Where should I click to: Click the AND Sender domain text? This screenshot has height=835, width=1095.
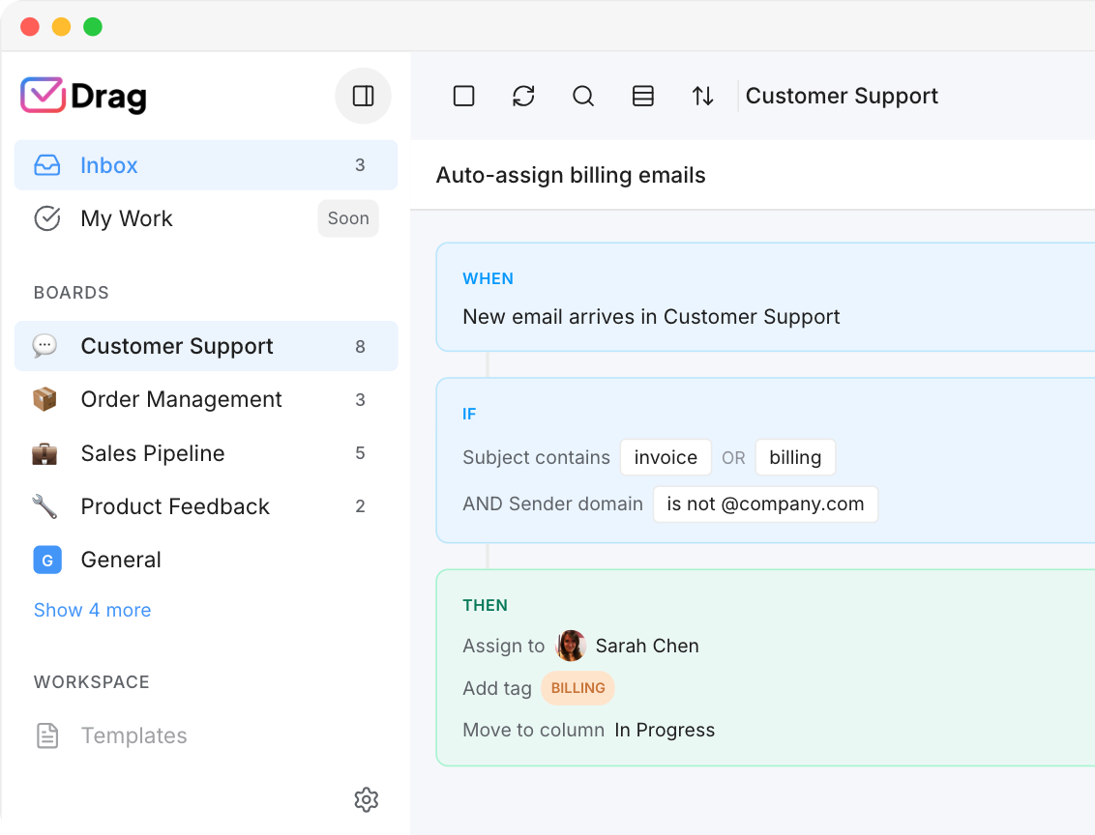[552, 504]
